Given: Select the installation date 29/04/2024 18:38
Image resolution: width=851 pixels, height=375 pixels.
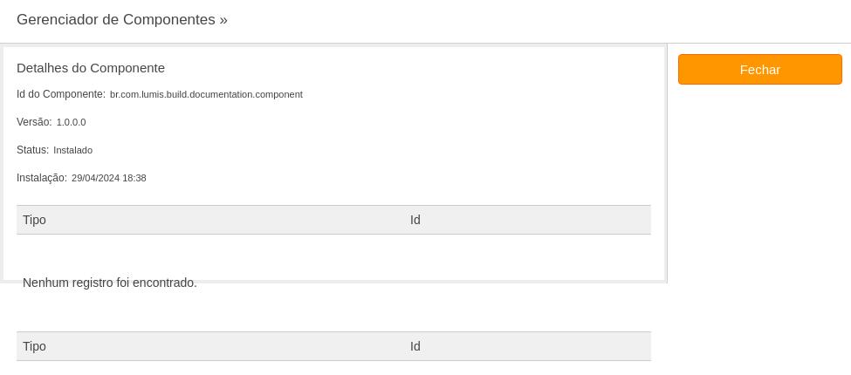Looking at the screenshot, I should 108,178.
